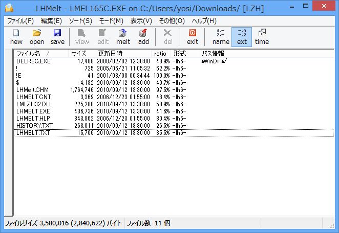Click the add files toolbar icon
Screen dimensions: 339x233
143,37
